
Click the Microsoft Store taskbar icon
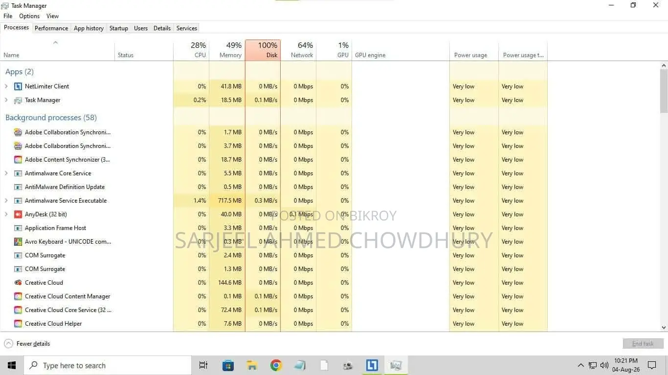pos(228,365)
